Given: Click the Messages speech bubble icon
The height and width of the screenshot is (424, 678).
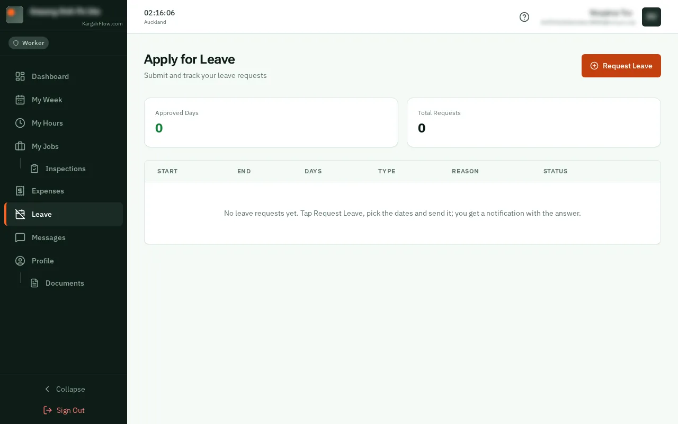Looking at the screenshot, I should 20,237.
